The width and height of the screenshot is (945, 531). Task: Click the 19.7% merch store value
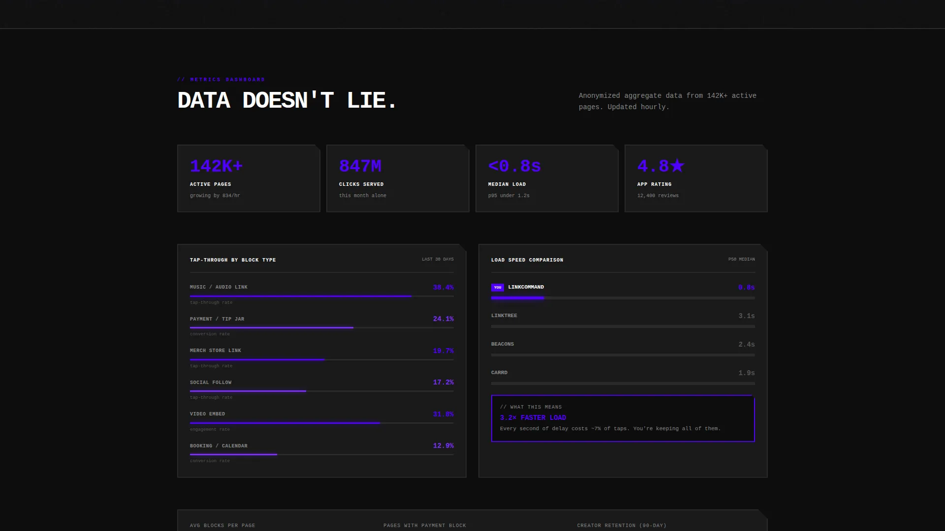coord(443,351)
